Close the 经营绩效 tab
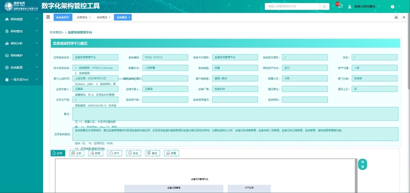 (90, 17)
